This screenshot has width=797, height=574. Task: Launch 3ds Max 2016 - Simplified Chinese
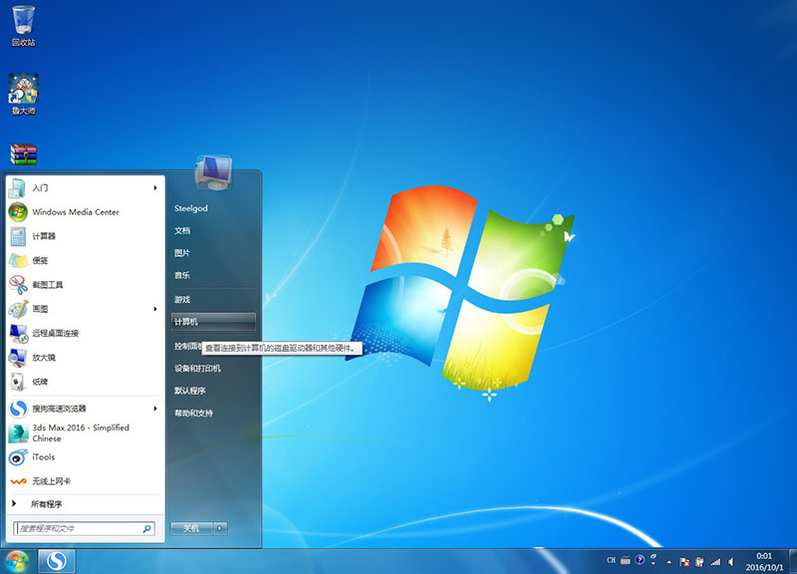pos(85,433)
